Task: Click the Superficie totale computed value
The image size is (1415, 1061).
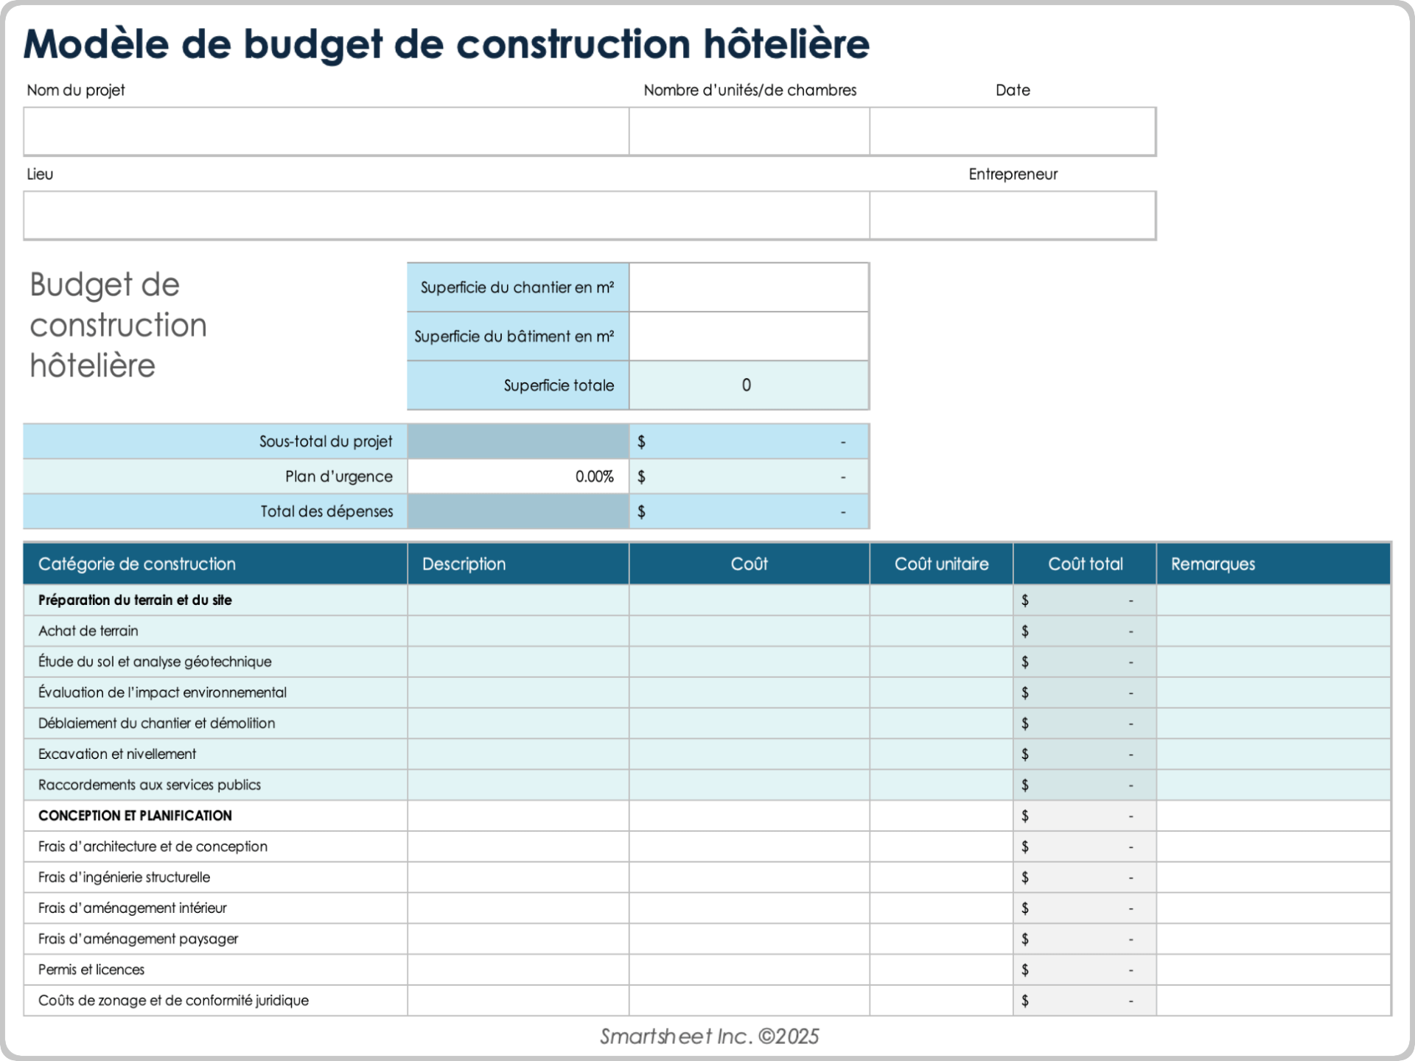Action: tap(747, 385)
